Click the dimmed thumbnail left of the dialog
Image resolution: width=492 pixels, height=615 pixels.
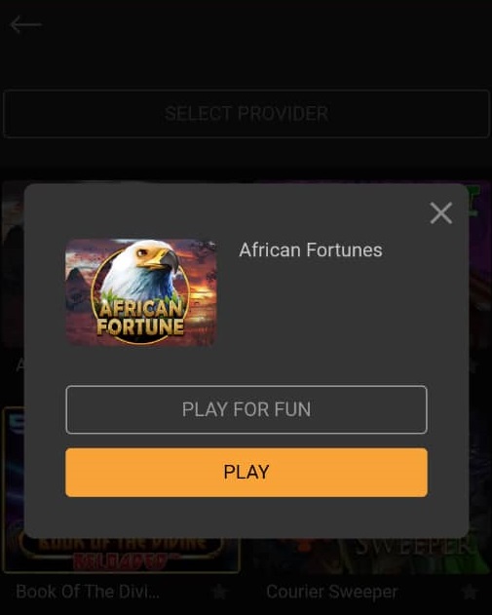(13, 267)
